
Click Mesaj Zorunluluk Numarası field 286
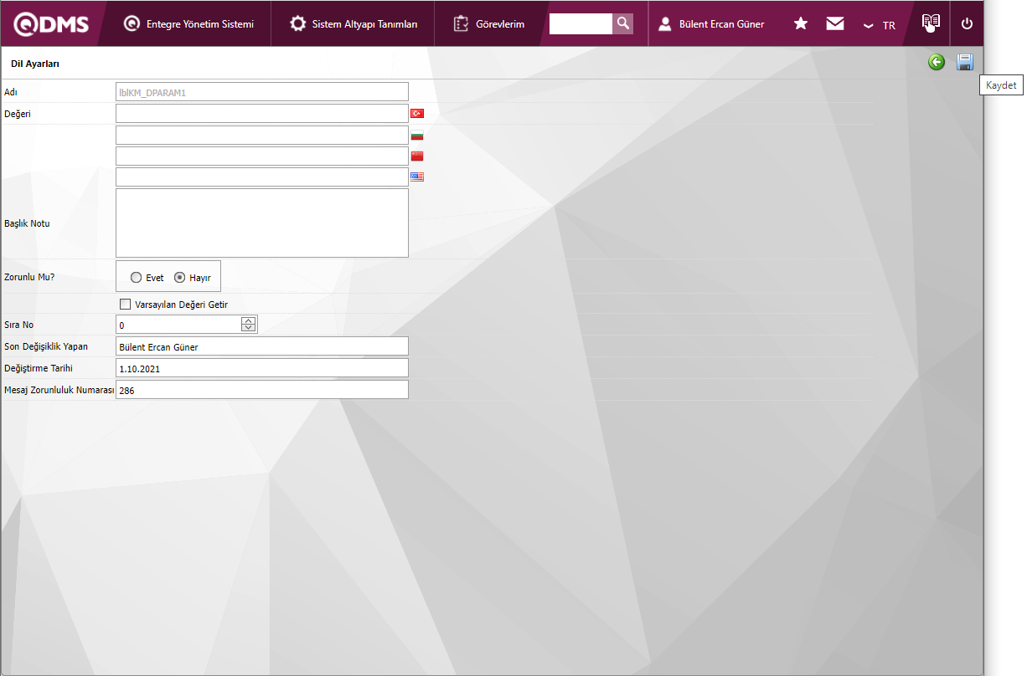[262, 390]
